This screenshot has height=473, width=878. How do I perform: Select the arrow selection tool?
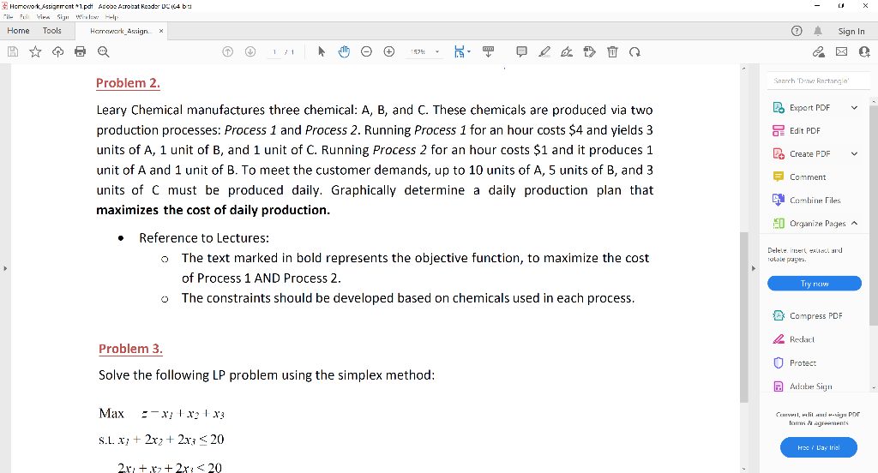pyautogui.click(x=321, y=52)
